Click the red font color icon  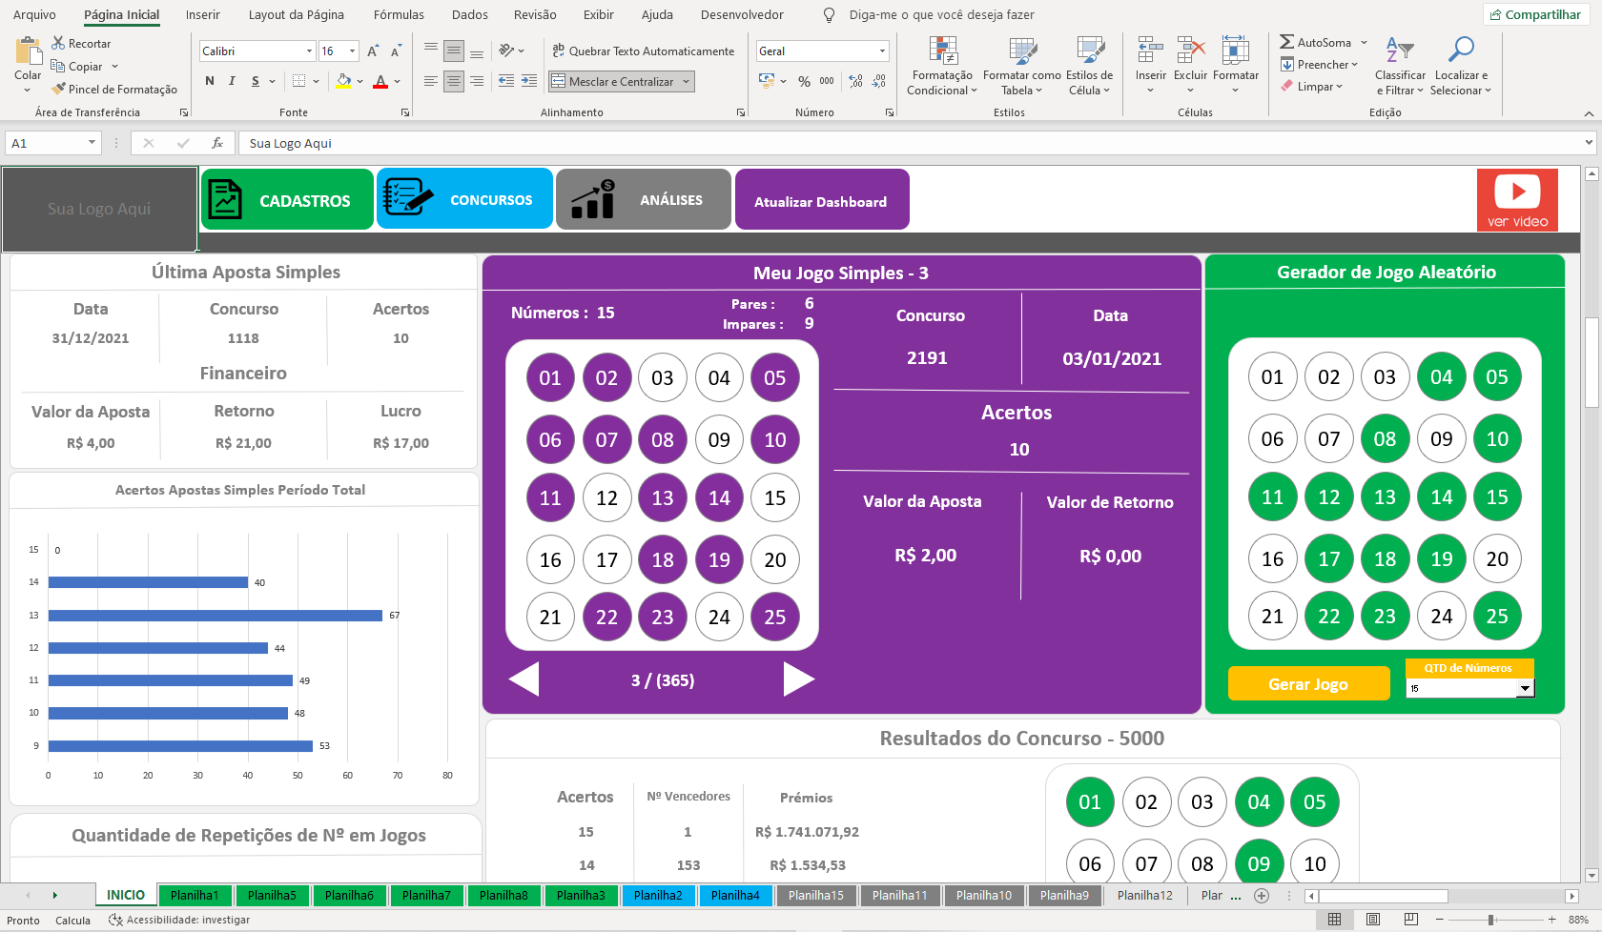pyautogui.click(x=380, y=81)
